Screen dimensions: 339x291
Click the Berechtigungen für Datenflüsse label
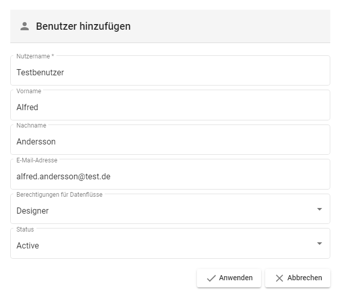point(59,195)
